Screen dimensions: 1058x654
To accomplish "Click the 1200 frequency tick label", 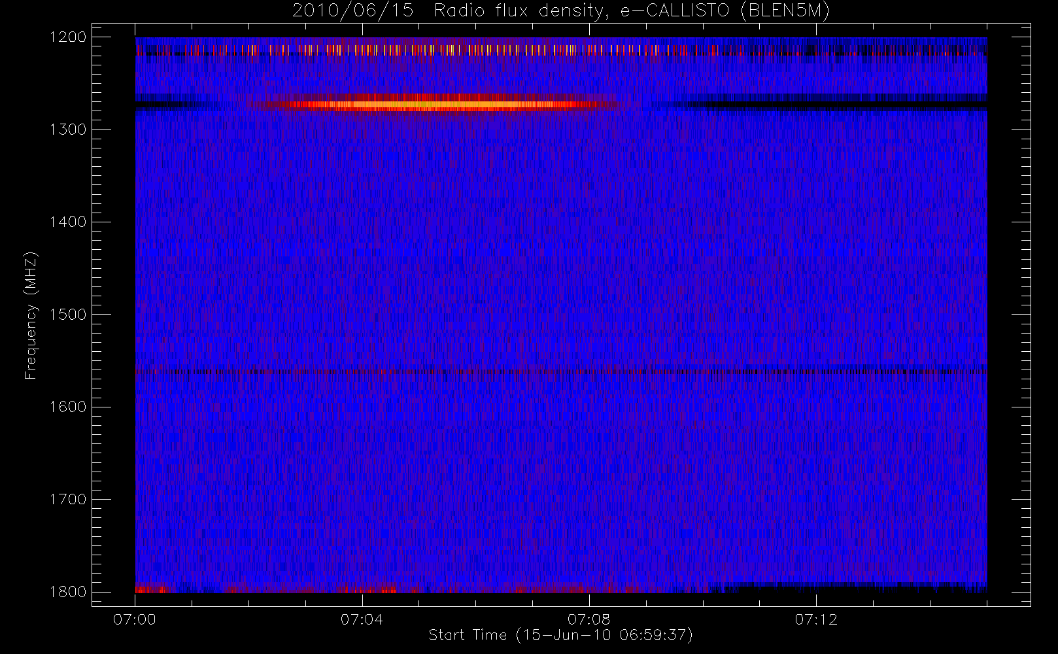I will 68,37.
